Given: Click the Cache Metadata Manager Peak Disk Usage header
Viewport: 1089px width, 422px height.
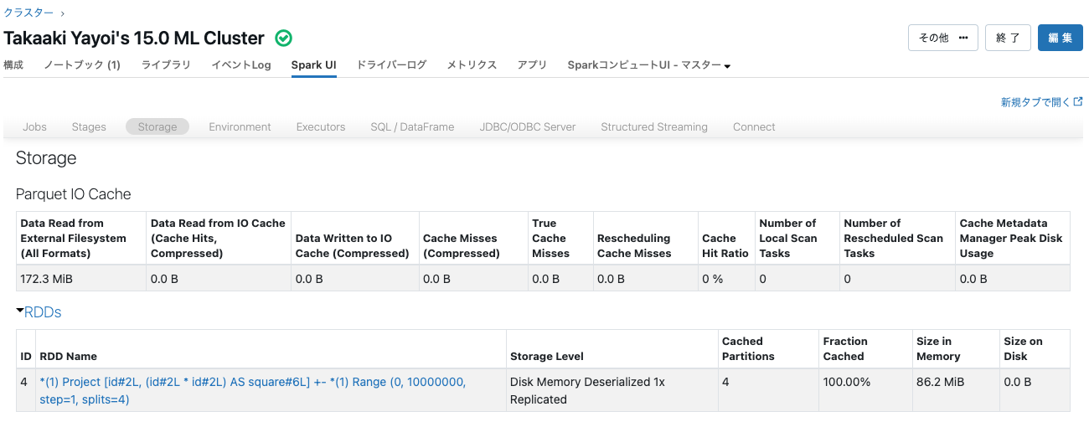Looking at the screenshot, I should pos(1011,238).
